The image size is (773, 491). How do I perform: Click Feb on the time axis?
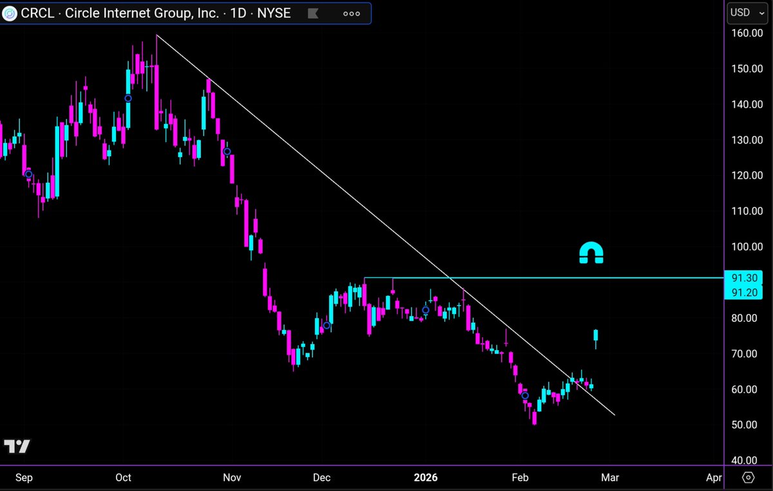pos(519,477)
